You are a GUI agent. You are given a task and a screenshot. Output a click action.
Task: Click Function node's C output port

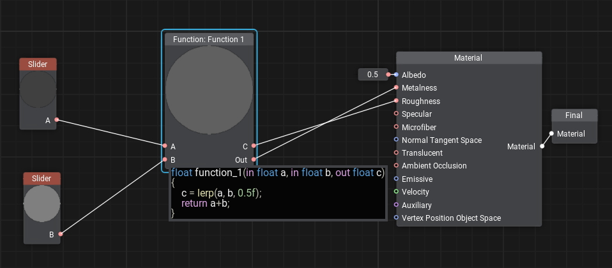(x=254, y=146)
